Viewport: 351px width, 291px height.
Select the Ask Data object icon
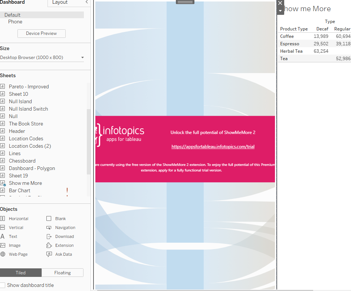pos(49,254)
